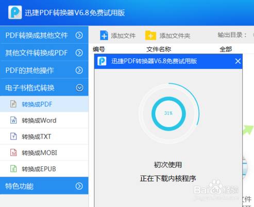Open the PDF的其他操作 menu
The height and width of the screenshot is (207, 254).
click(x=44, y=70)
